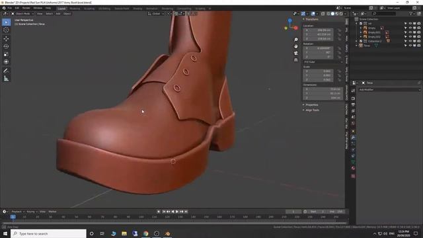
Task: Expand the Empty.002 tree row
Action: pyautogui.click(x=361, y=37)
